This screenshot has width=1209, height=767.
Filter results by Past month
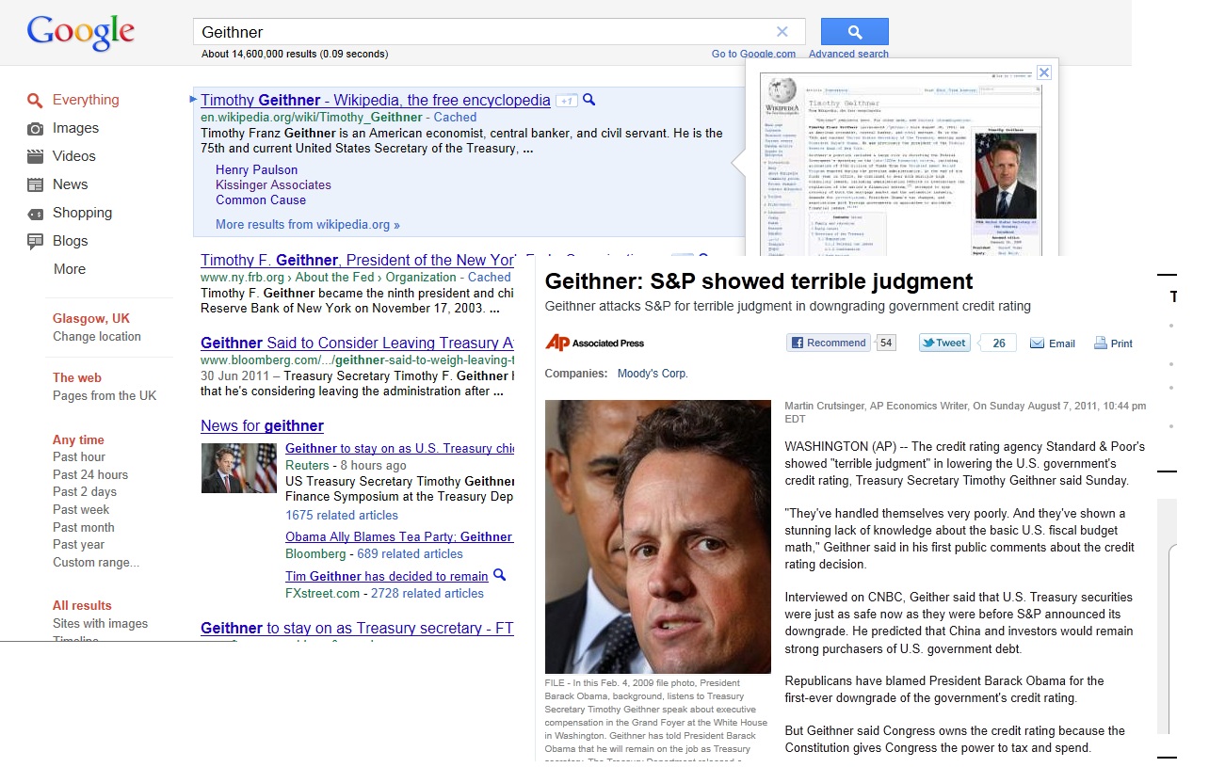84,528
